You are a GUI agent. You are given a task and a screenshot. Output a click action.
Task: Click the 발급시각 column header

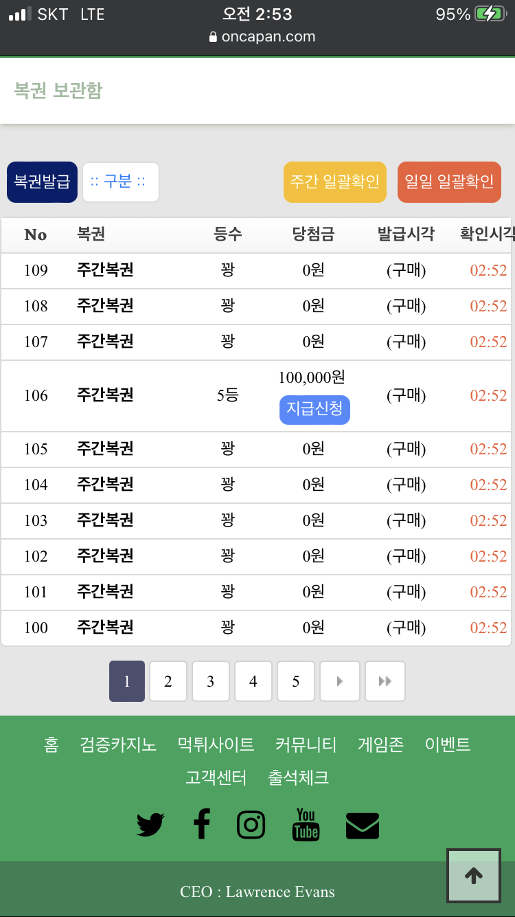pyautogui.click(x=407, y=235)
